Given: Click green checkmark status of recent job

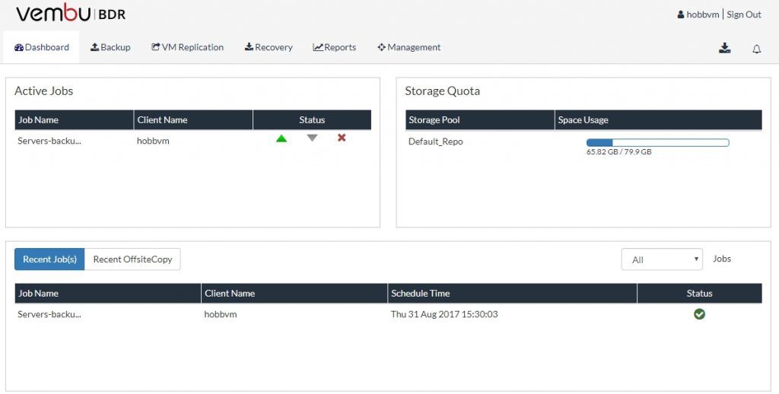Looking at the screenshot, I should tap(700, 314).
